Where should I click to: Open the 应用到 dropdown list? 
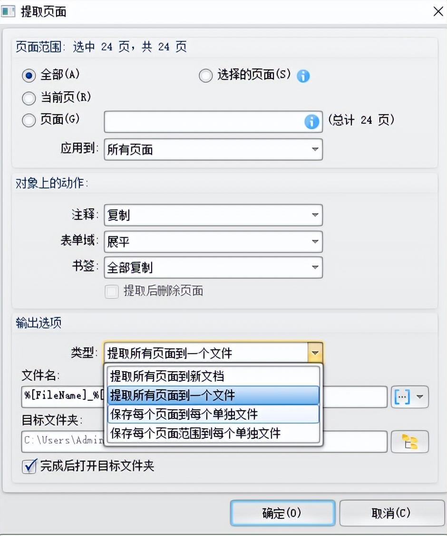tap(315, 149)
